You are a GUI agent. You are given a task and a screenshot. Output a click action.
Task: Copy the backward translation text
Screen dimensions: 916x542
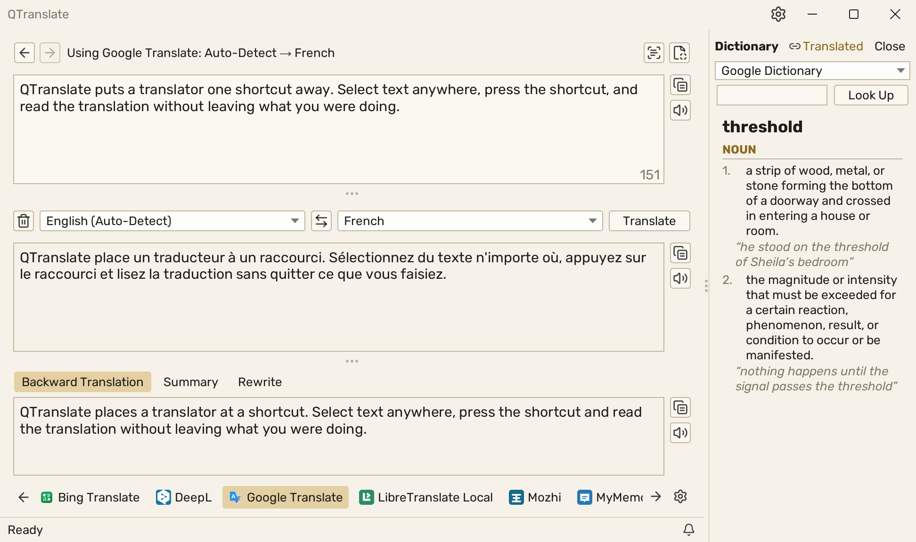[x=680, y=408]
